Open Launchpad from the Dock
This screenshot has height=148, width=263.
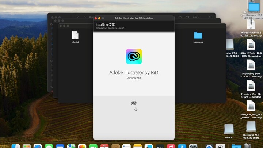(27, 146)
